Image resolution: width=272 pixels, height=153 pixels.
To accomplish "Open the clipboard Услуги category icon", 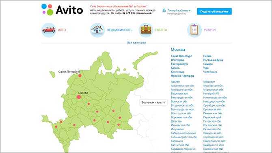I will coord(194,30).
